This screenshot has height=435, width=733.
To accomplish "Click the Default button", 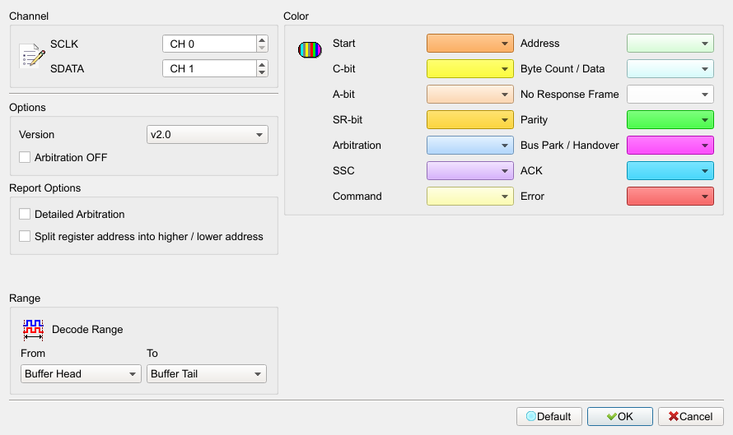I will point(549,416).
